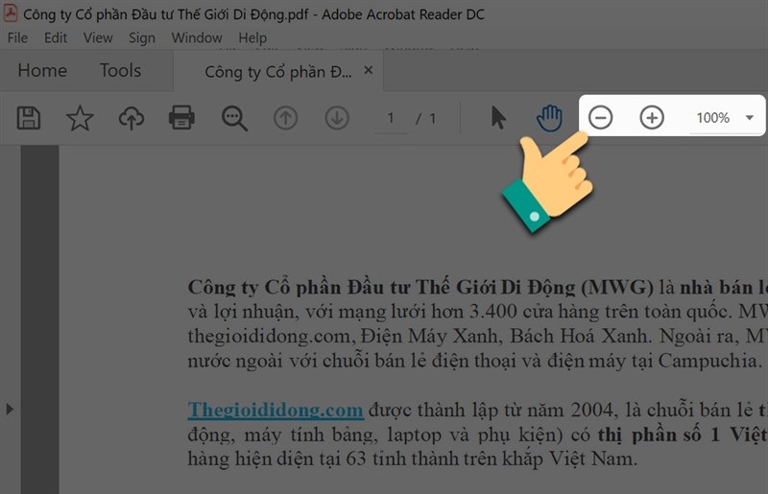Screen dimensions: 768x494
Task: Open the Edit menu
Action: click(56, 37)
